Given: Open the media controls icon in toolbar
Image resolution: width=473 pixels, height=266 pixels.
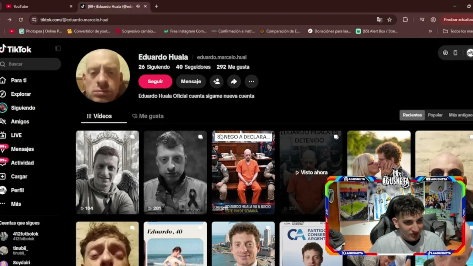Looking at the screenshot, I should click(422, 20).
